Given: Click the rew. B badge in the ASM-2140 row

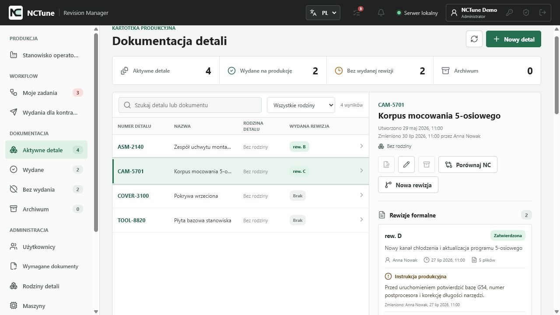Looking at the screenshot, I should 299,147.
